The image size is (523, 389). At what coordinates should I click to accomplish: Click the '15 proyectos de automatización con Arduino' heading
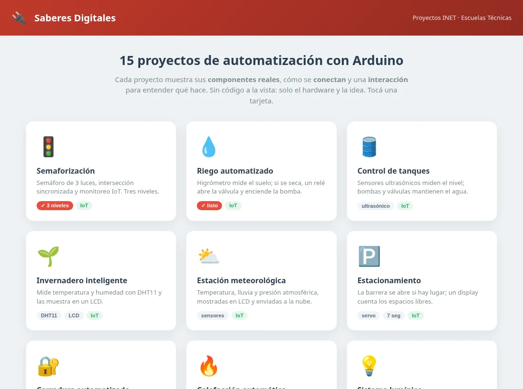[x=261, y=61]
